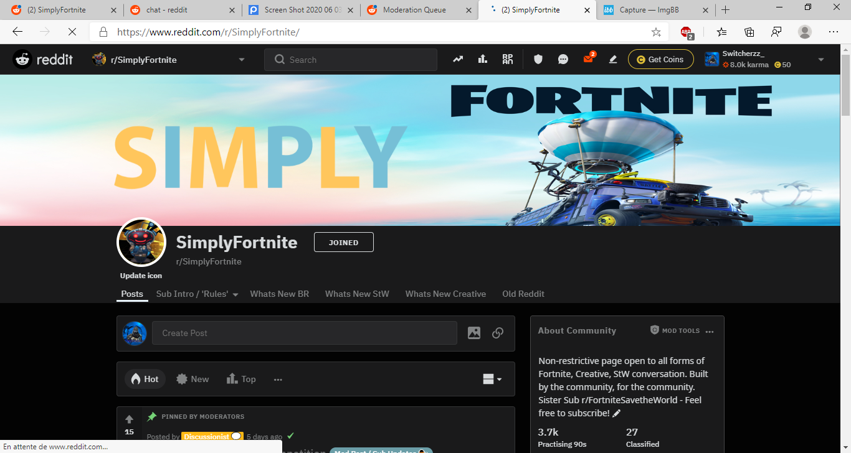Open the browser Favorites list icon

click(721, 32)
